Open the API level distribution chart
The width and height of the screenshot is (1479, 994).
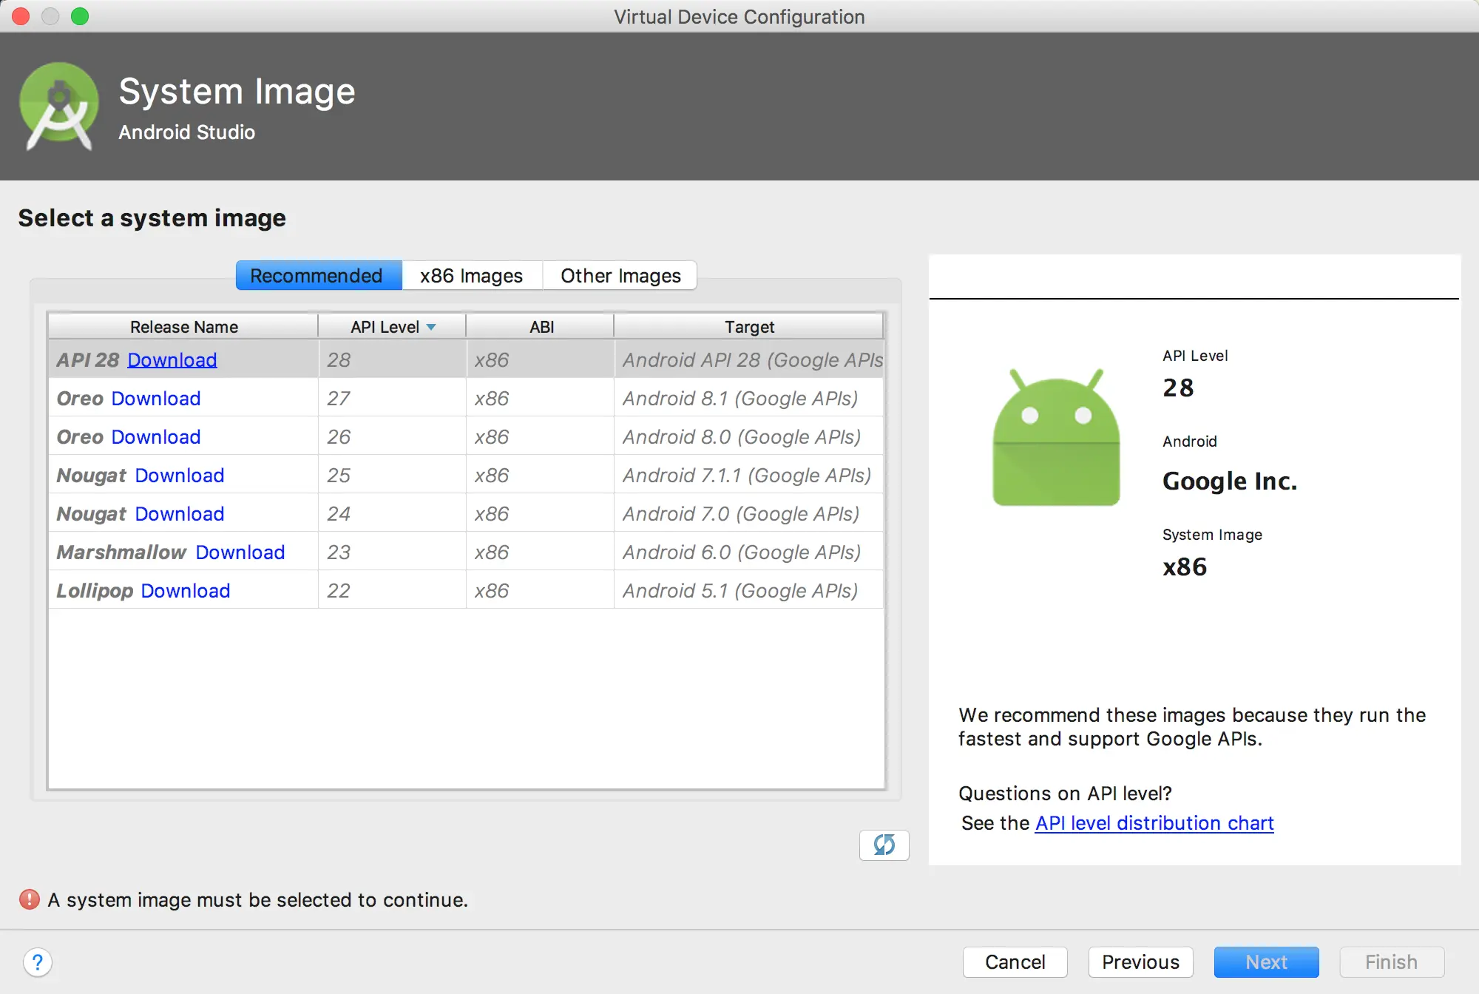(1154, 822)
